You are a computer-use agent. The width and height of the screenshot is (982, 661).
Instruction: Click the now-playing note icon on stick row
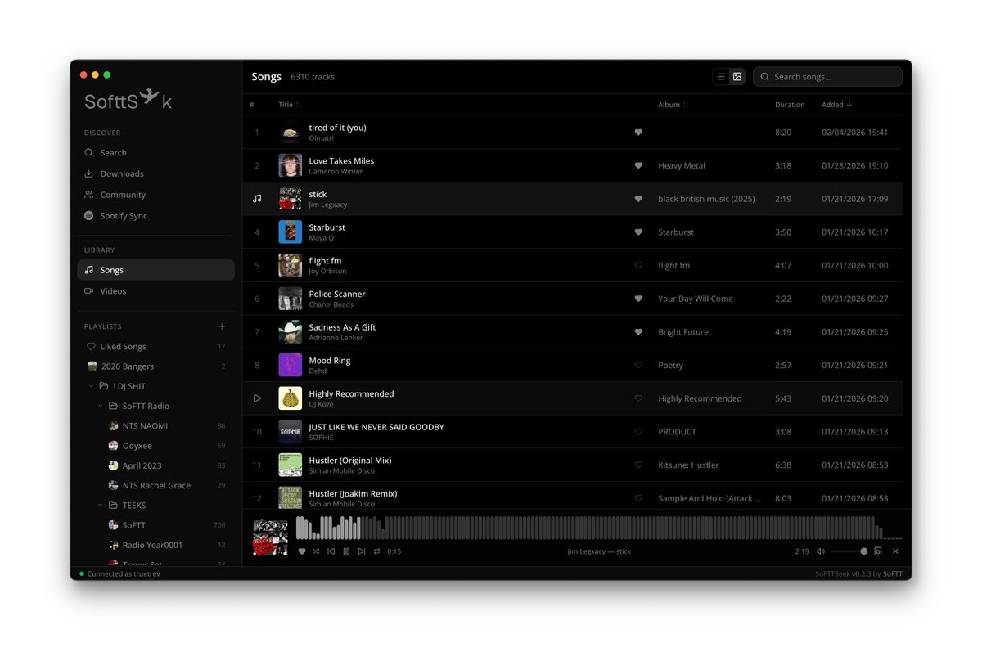(x=257, y=199)
